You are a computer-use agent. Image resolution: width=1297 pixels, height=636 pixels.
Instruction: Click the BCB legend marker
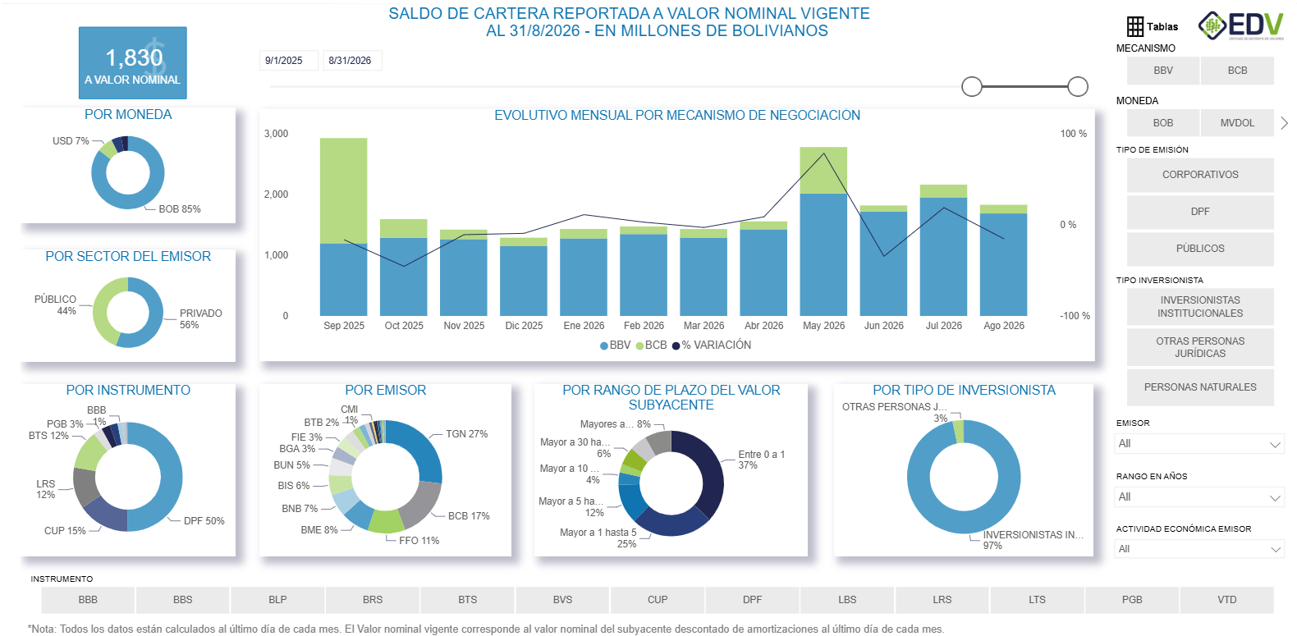tap(639, 345)
